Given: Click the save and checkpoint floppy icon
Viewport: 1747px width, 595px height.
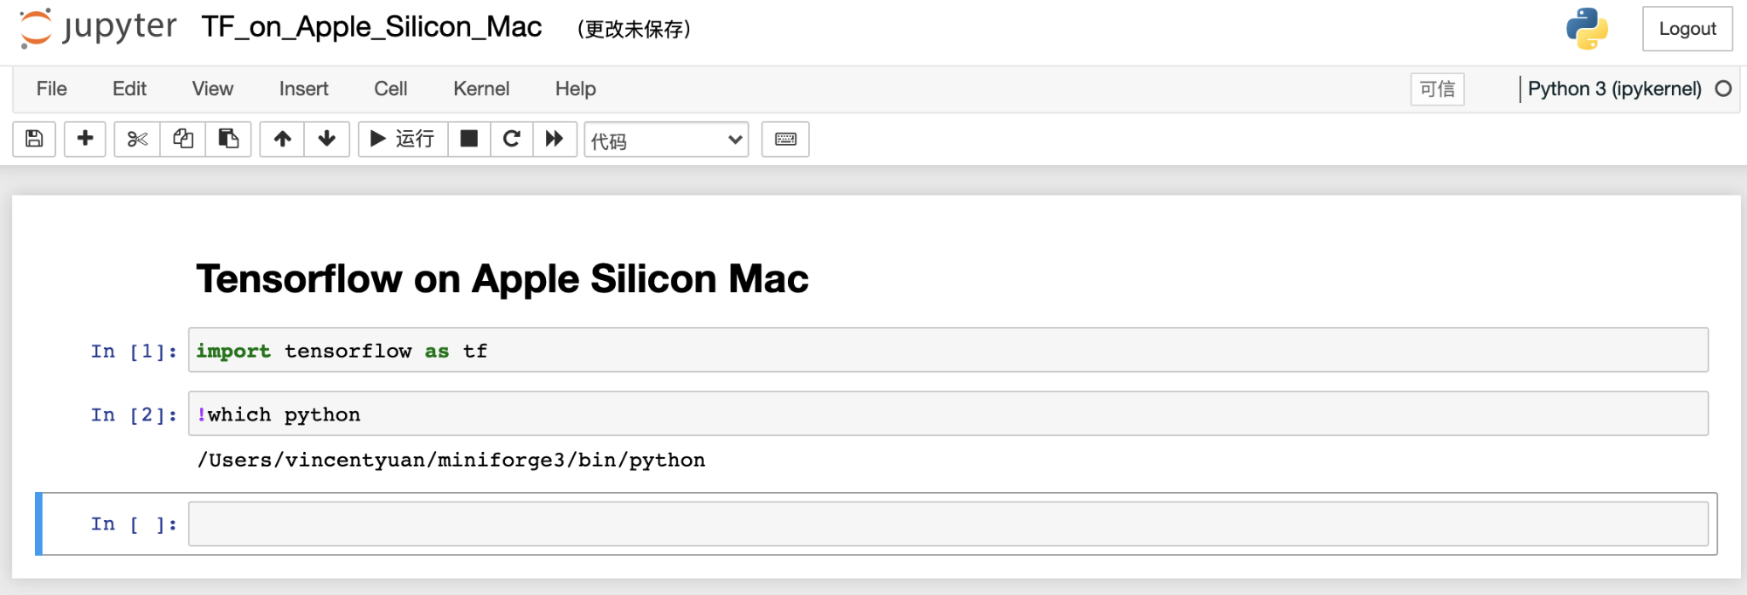Looking at the screenshot, I should (x=34, y=139).
